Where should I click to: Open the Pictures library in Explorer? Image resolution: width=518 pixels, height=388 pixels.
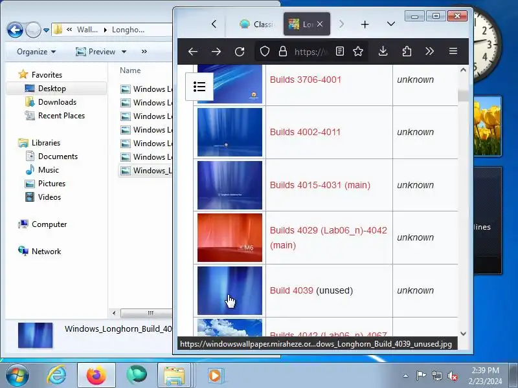pos(52,184)
